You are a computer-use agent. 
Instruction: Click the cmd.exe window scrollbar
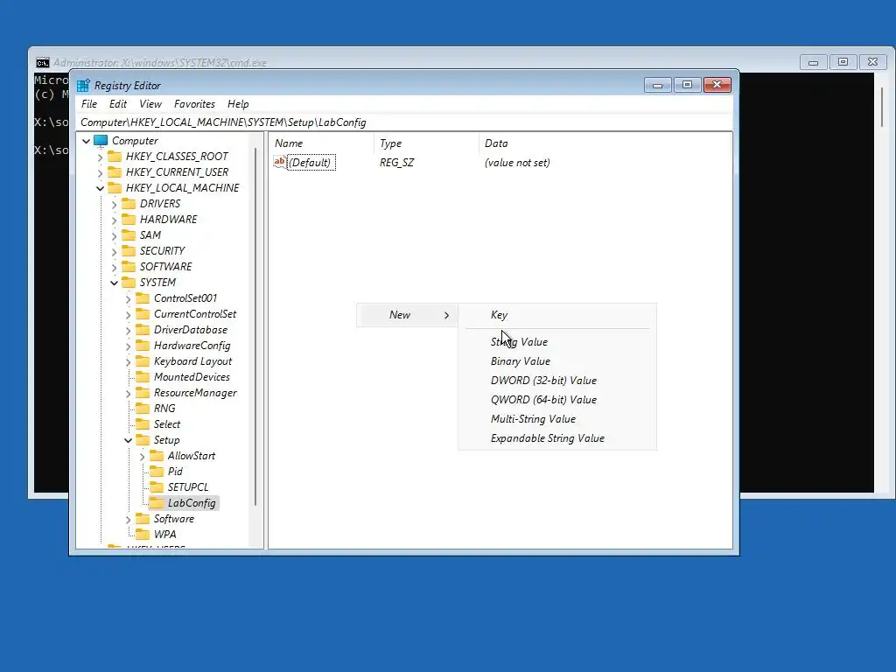click(x=883, y=107)
